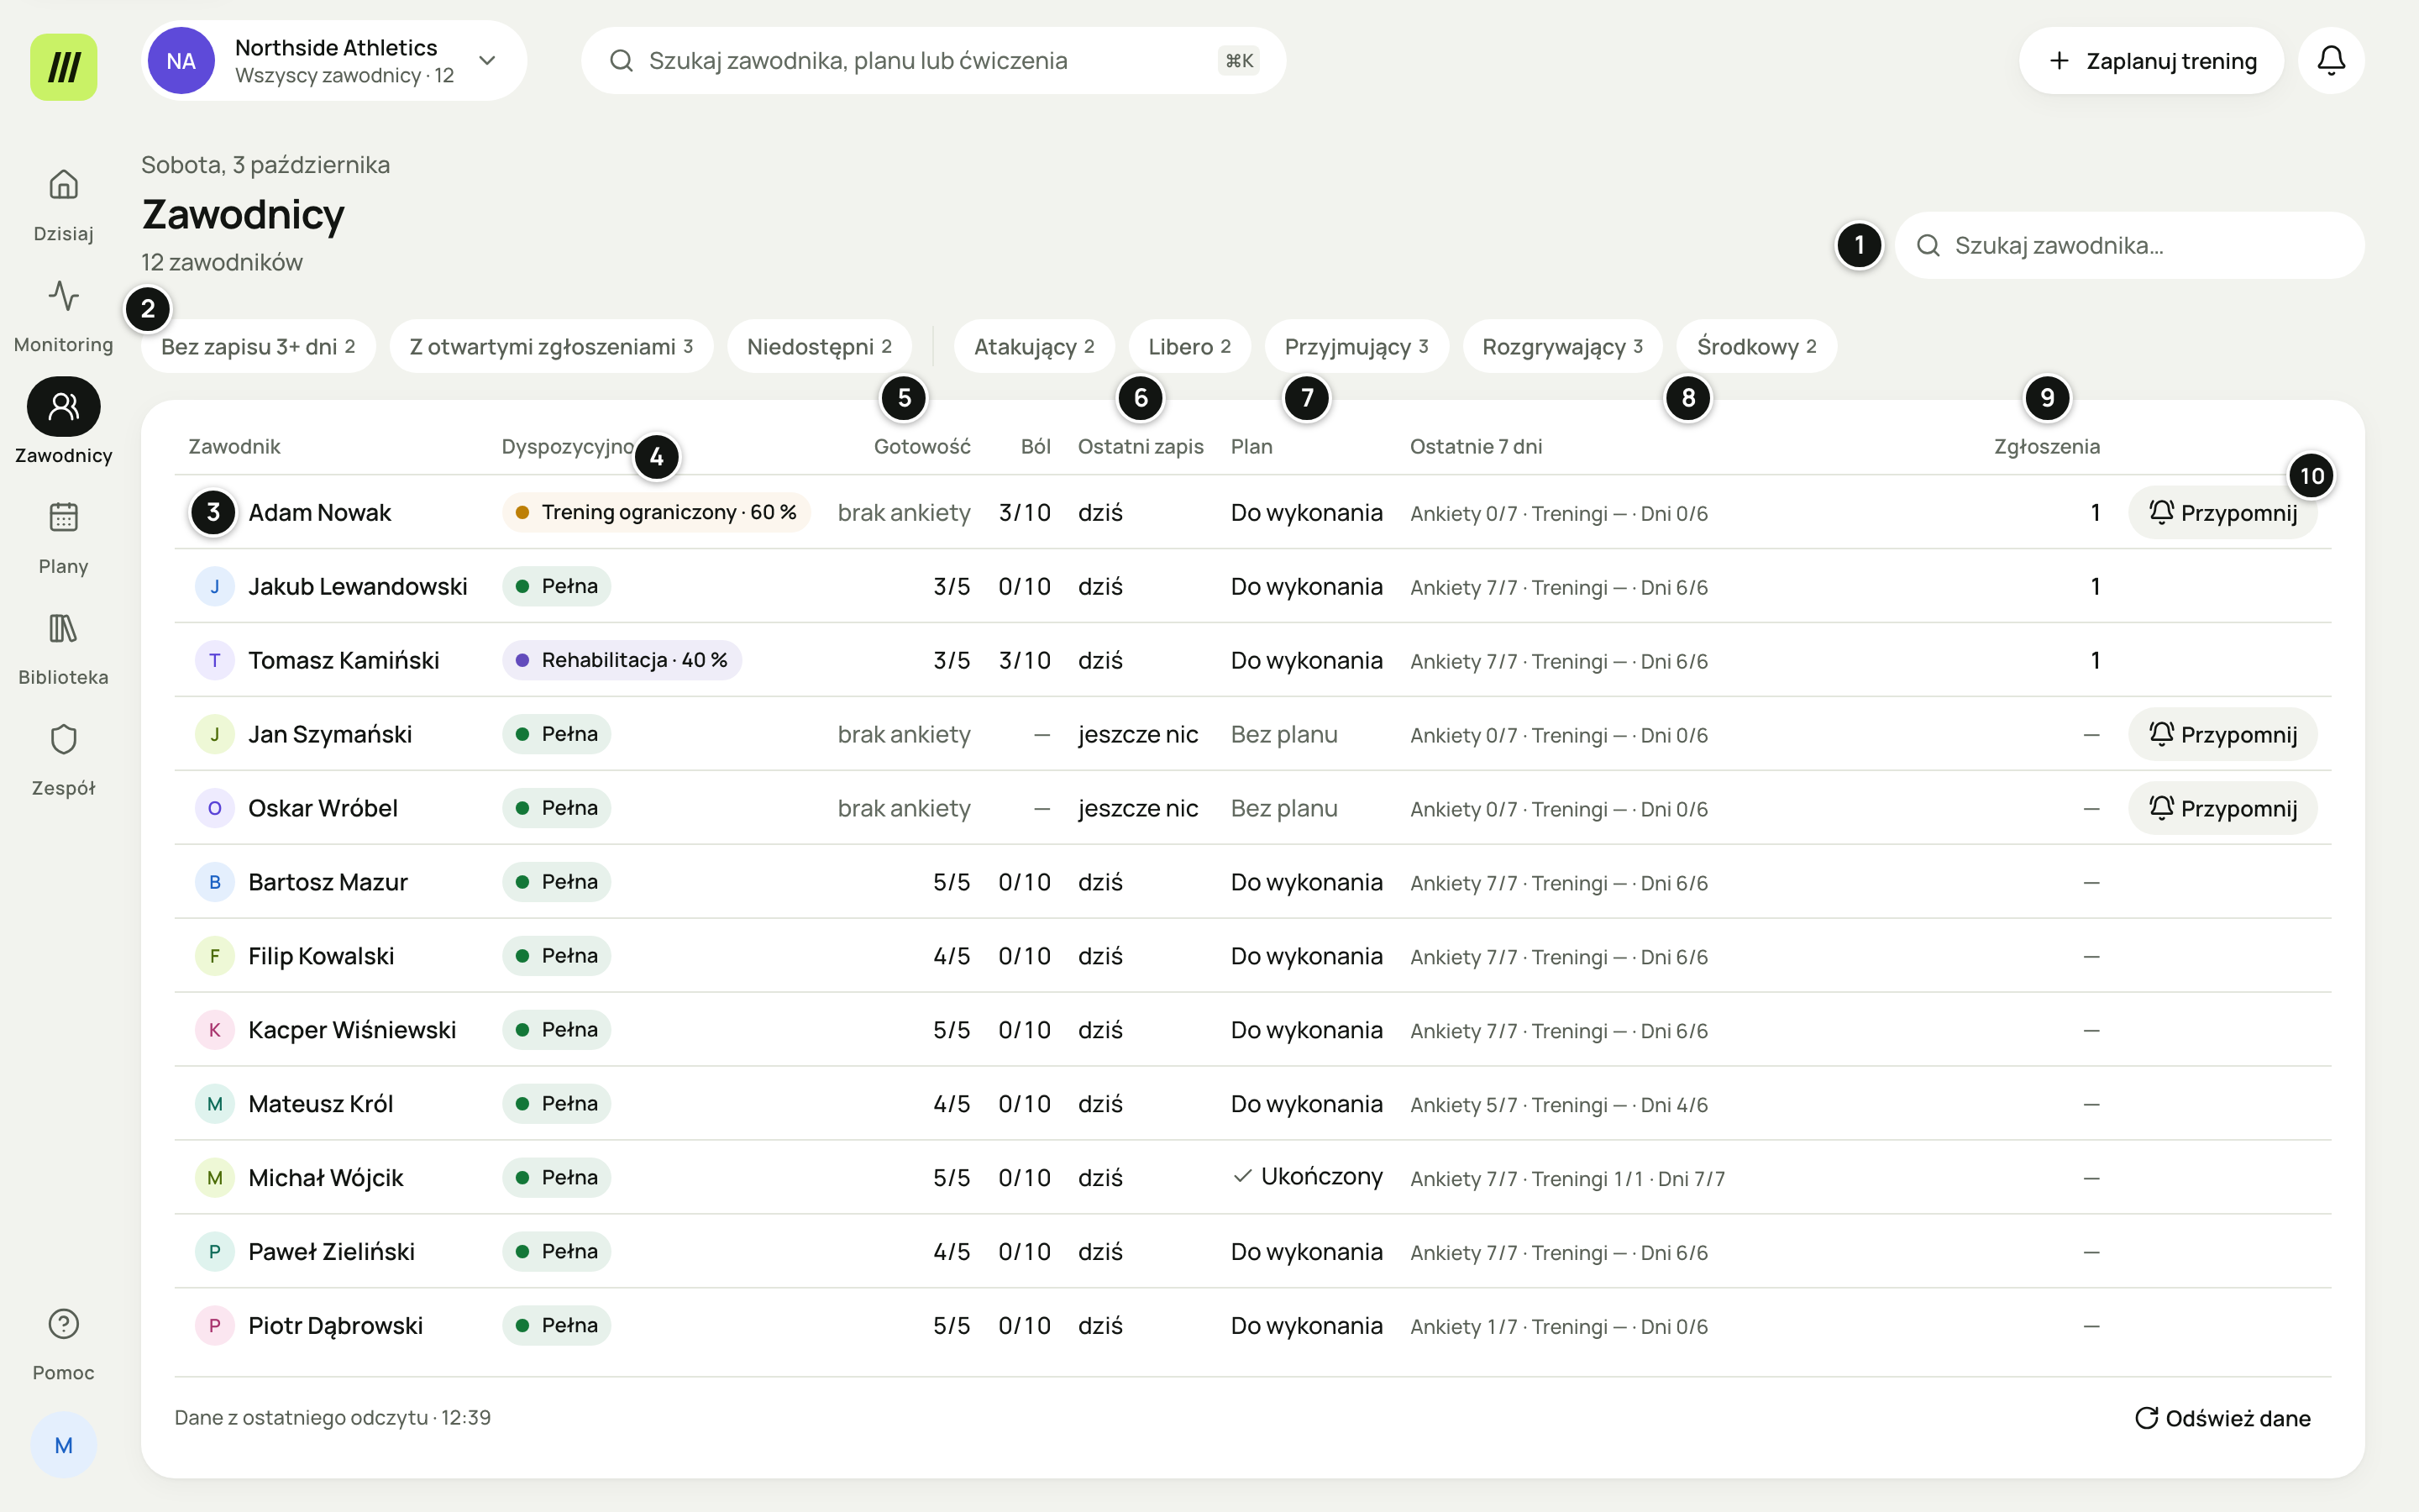Click the Trening ograniczony · 60 % badge
Screen dimensions: 2419x1512
pyautogui.click(x=656, y=512)
